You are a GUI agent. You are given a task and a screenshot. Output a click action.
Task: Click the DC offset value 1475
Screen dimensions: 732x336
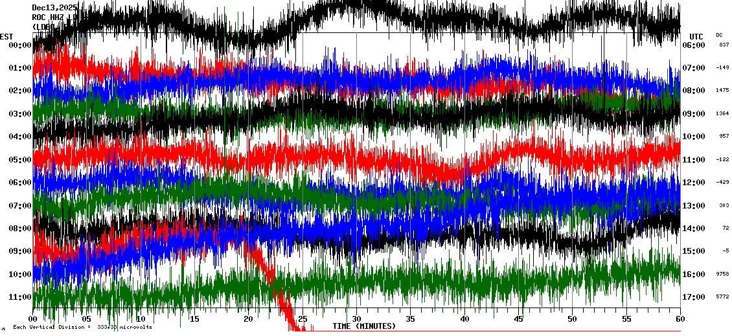[722, 91]
